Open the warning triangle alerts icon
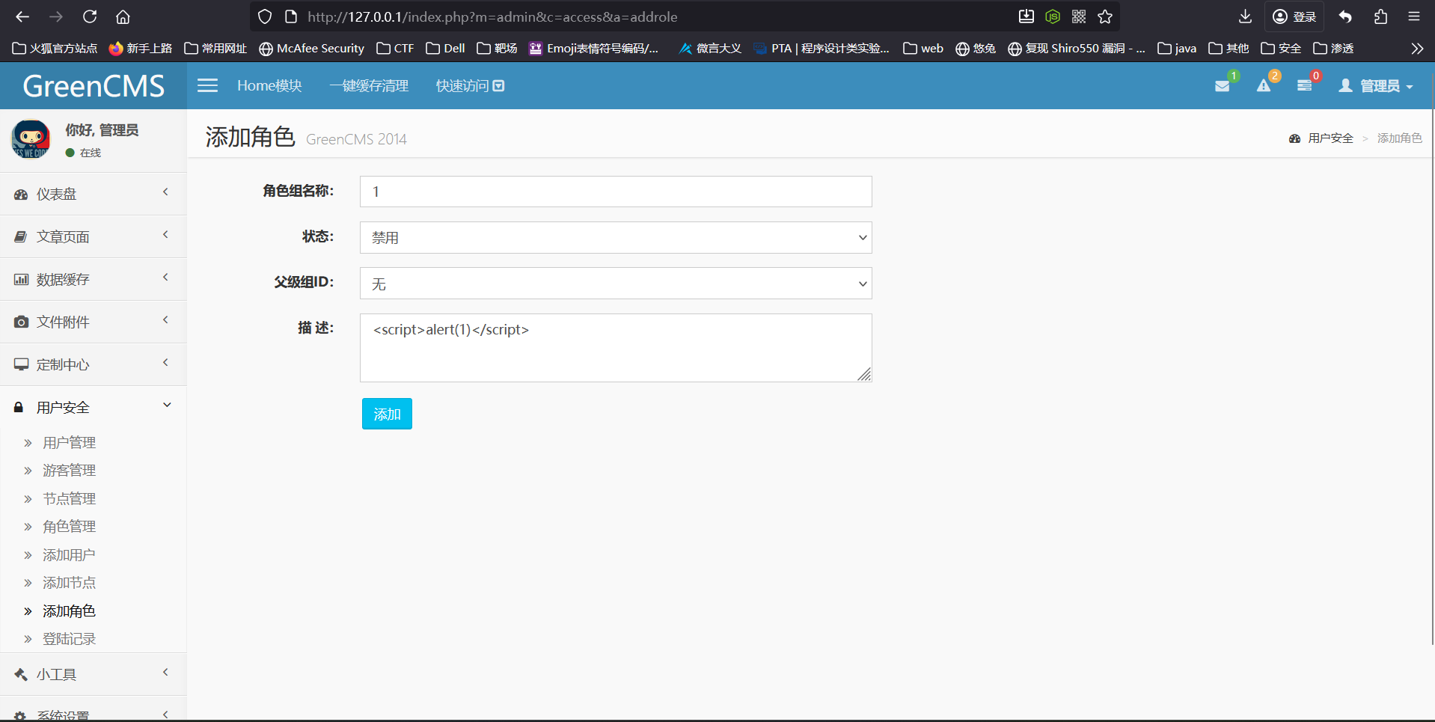Viewport: 1435px width, 722px height. [1264, 86]
